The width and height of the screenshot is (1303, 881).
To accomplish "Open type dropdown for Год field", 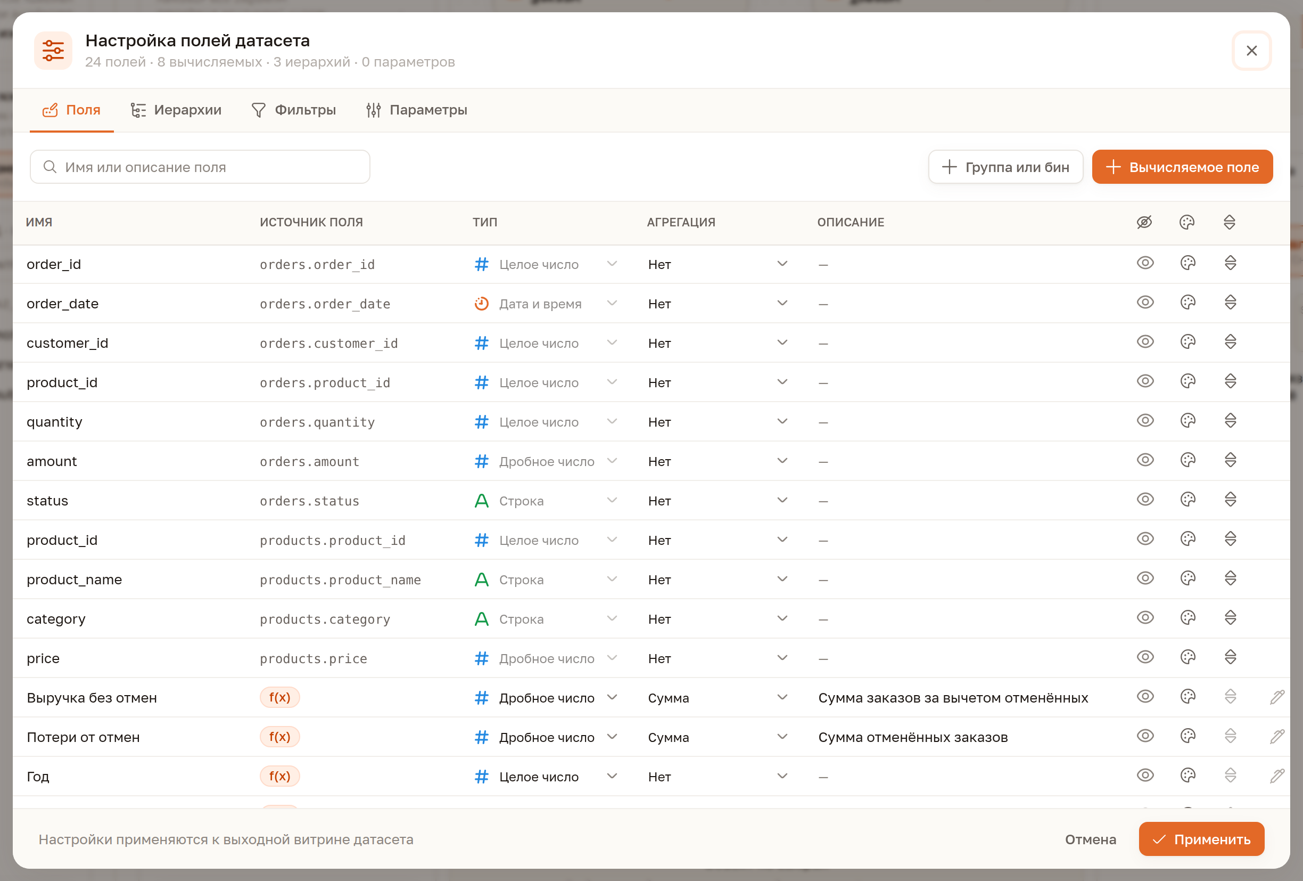I will pyautogui.click(x=546, y=777).
